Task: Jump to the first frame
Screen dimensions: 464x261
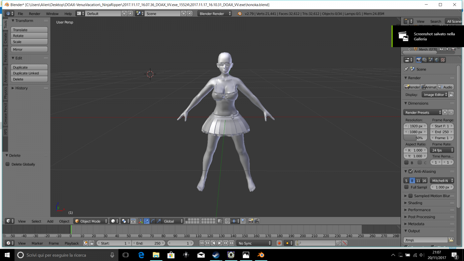Action: [201, 243]
